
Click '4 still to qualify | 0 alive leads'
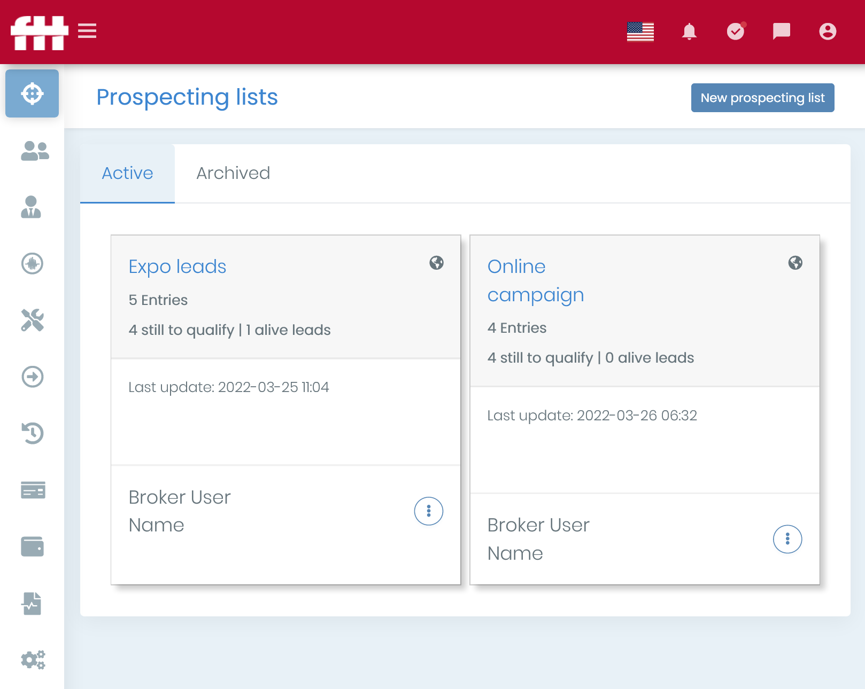coord(591,358)
